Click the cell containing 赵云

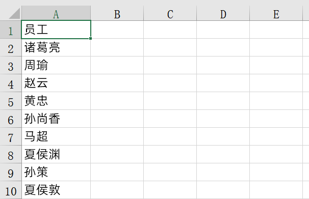point(56,83)
